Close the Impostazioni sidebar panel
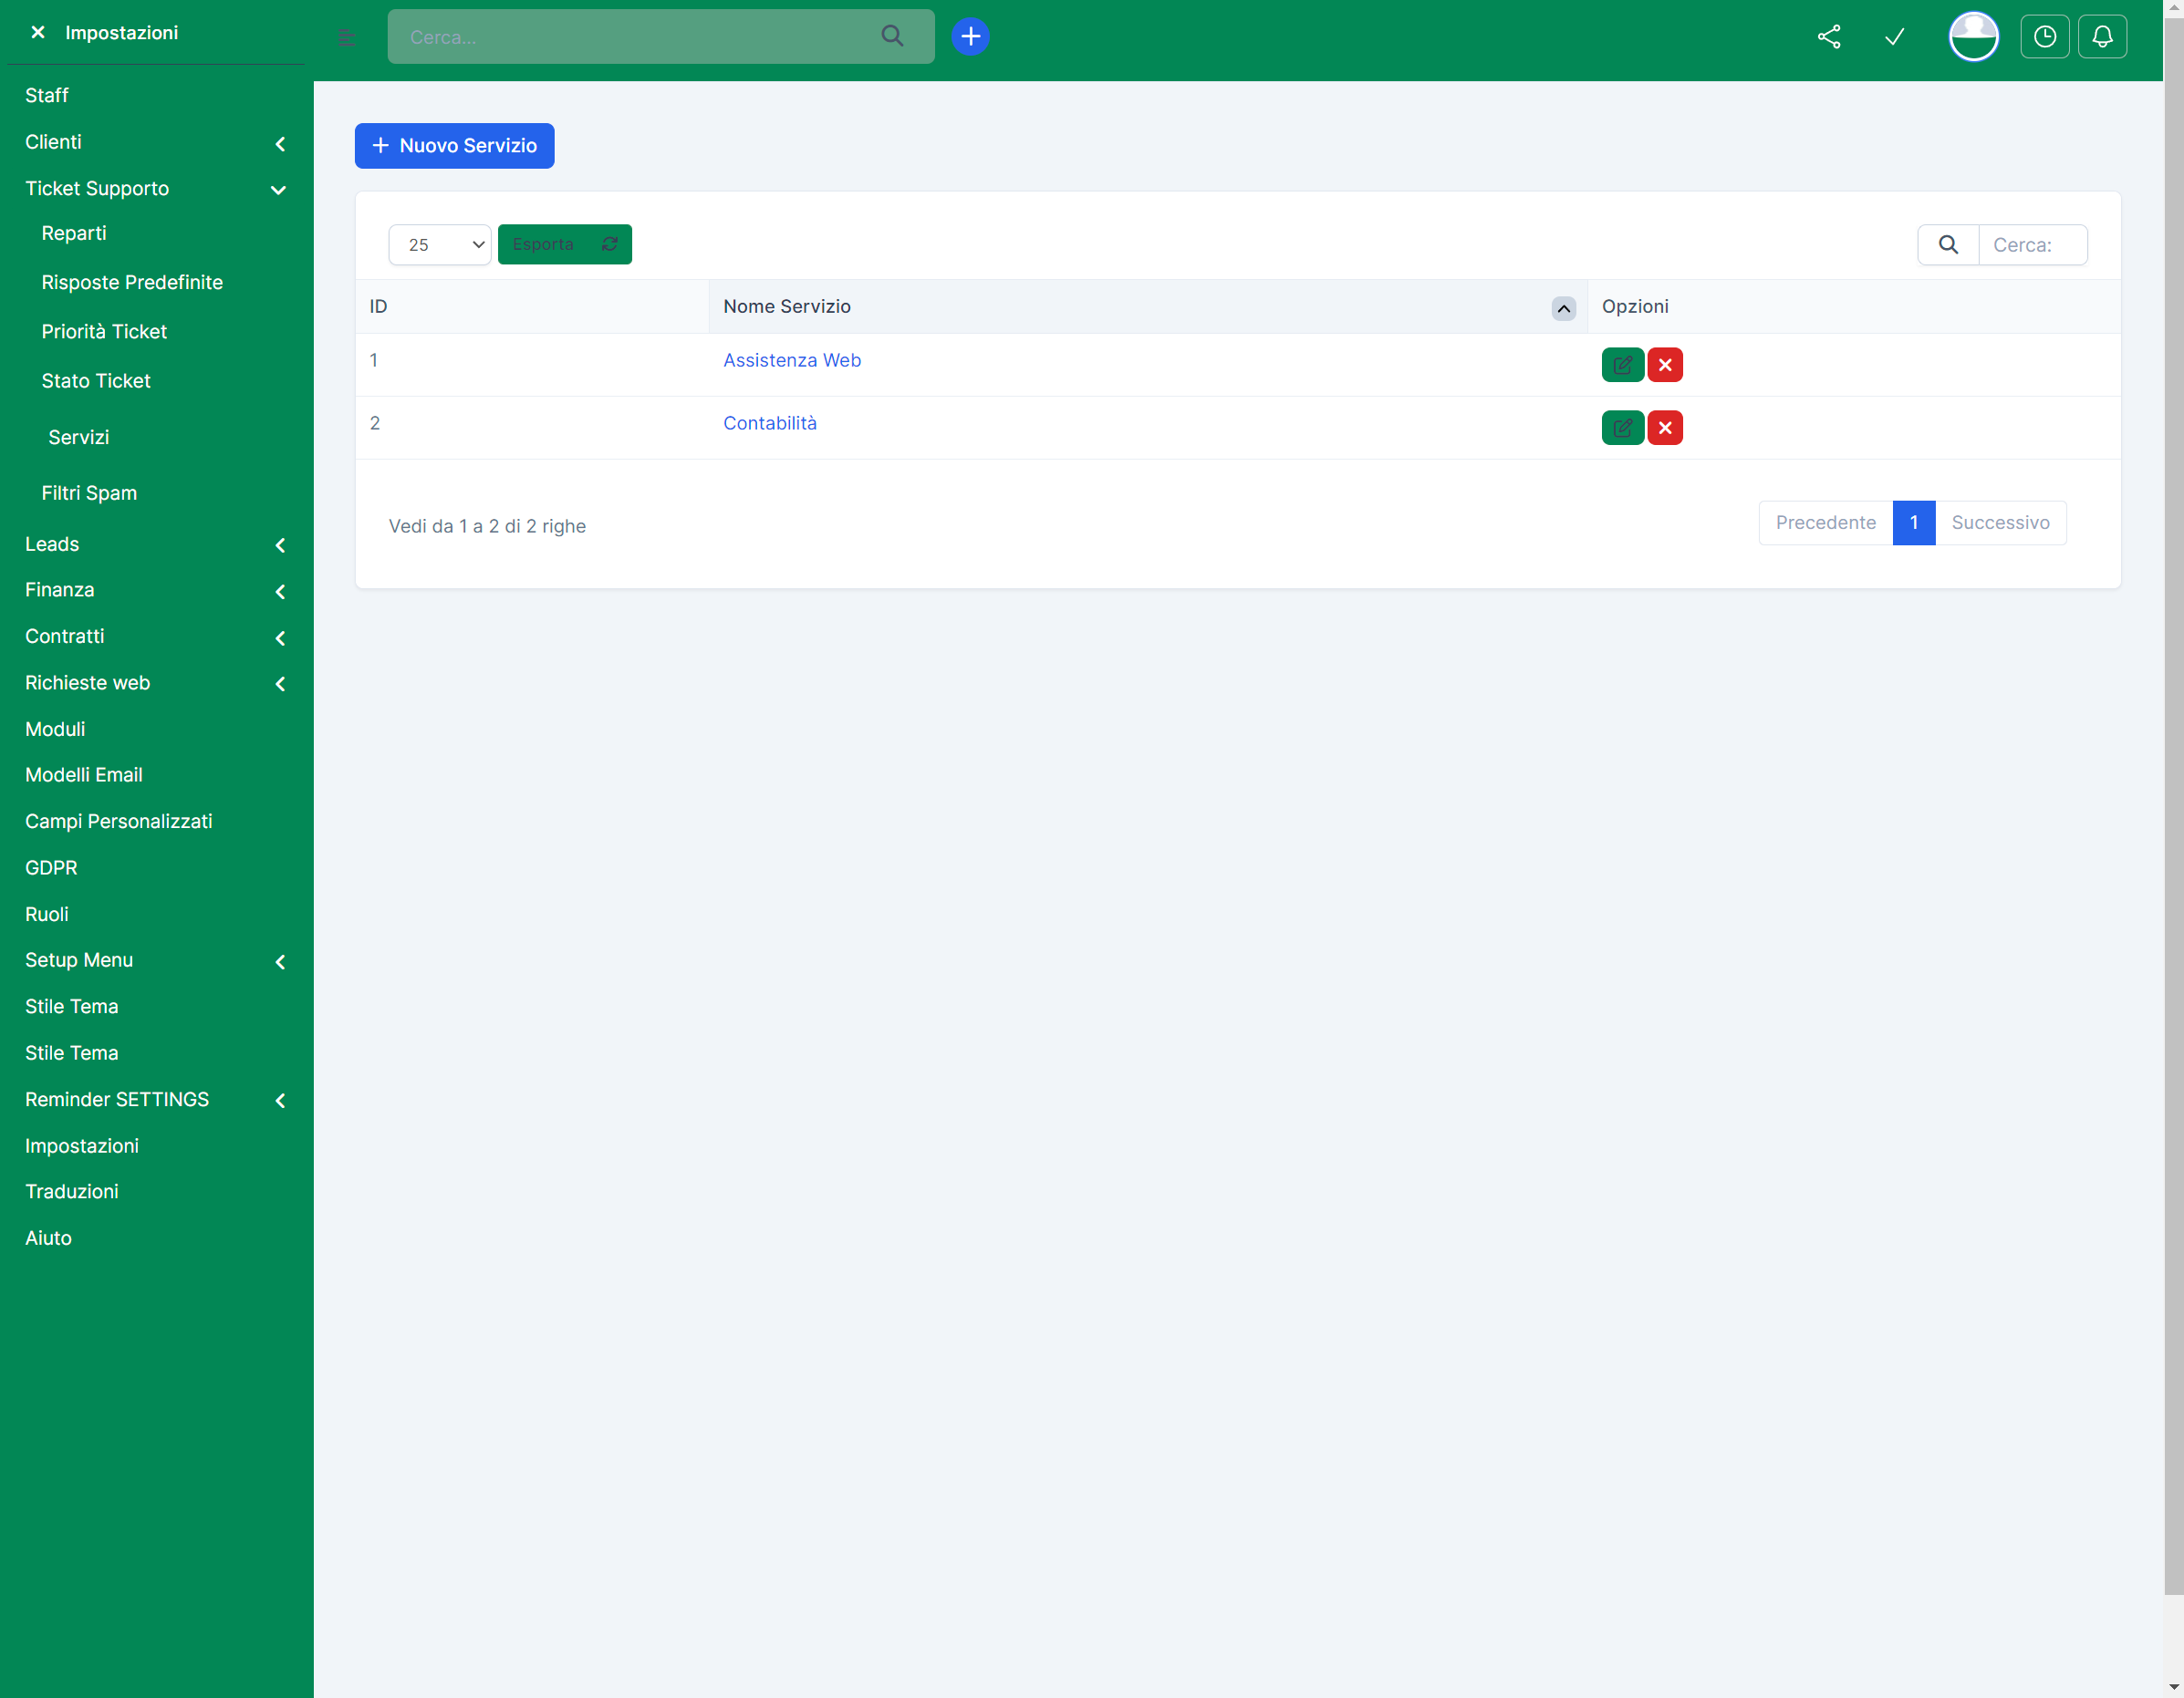 coord(38,33)
